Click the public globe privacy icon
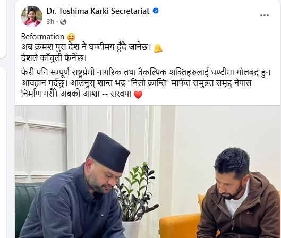Viewport: 281px width, 238px height. (63, 22)
